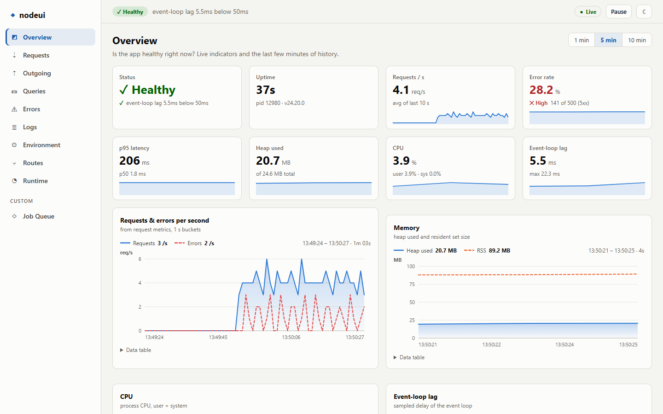Click the Requests down-arrow sidebar icon
663x414 pixels.
pyautogui.click(x=14, y=55)
